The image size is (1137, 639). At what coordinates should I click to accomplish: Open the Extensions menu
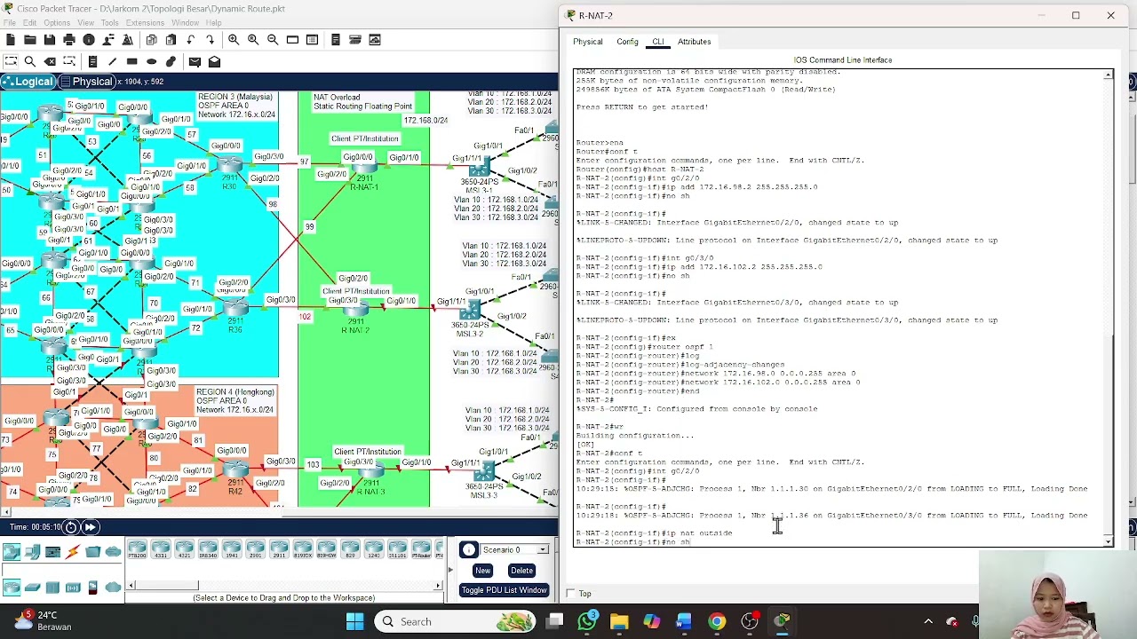(145, 23)
